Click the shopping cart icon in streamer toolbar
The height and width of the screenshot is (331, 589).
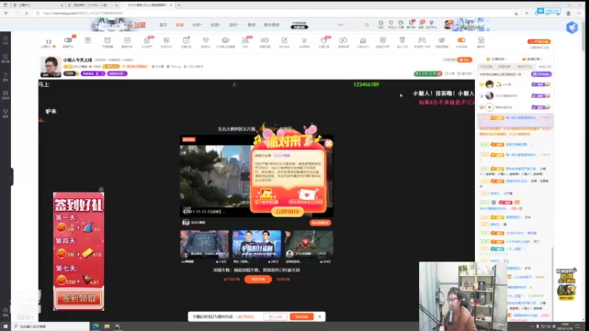tap(304, 40)
